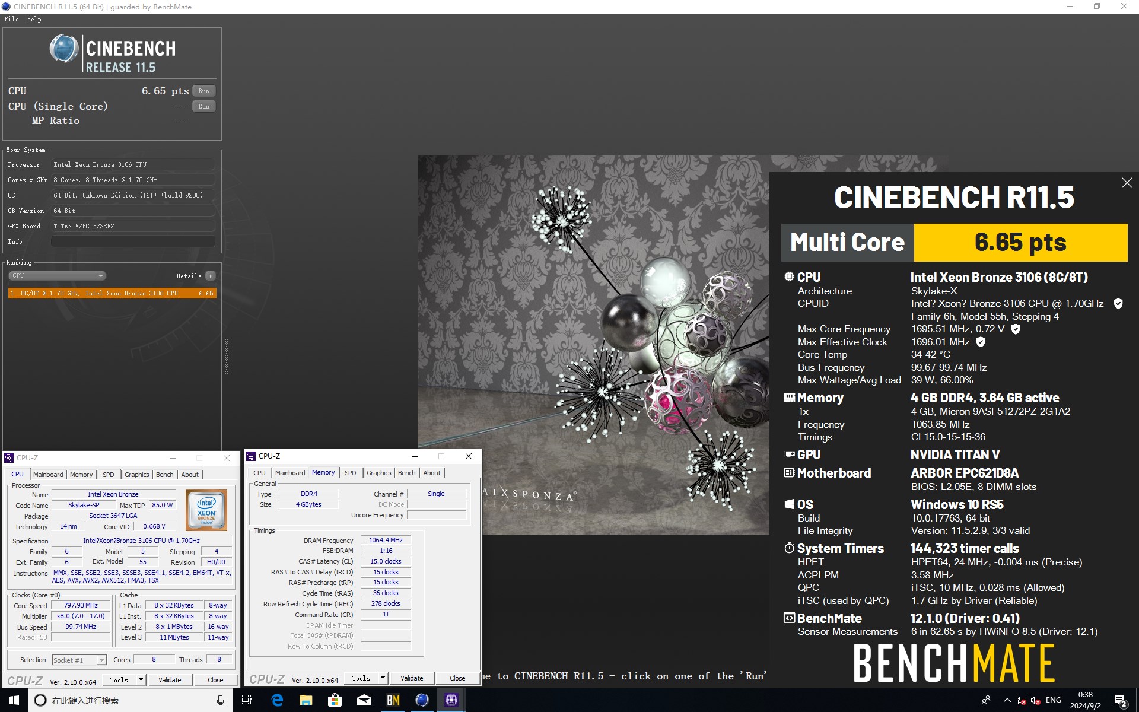The width and height of the screenshot is (1139, 712).
Task: Click the shield next to Max Effective Clock
Action: 981,342
